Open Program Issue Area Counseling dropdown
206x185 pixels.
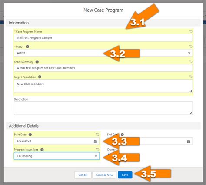click(x=57, y=156)
